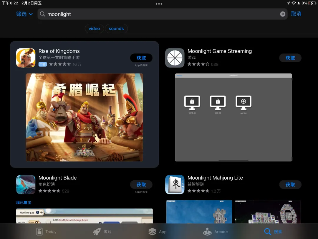Clear the search field text
Image resolution: width=318 pixels, height=239 pixels.
pos(282,14)
